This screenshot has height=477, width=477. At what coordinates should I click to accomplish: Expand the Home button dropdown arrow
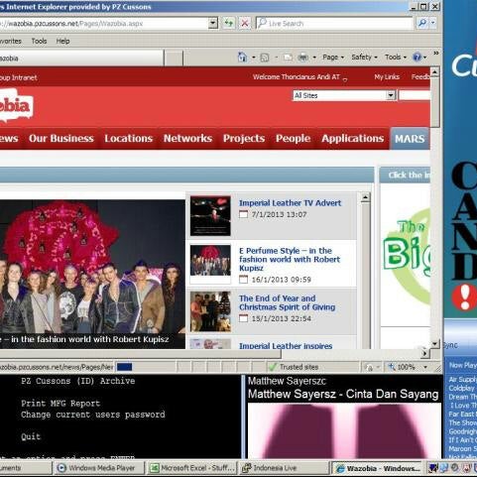pos(254,58)
